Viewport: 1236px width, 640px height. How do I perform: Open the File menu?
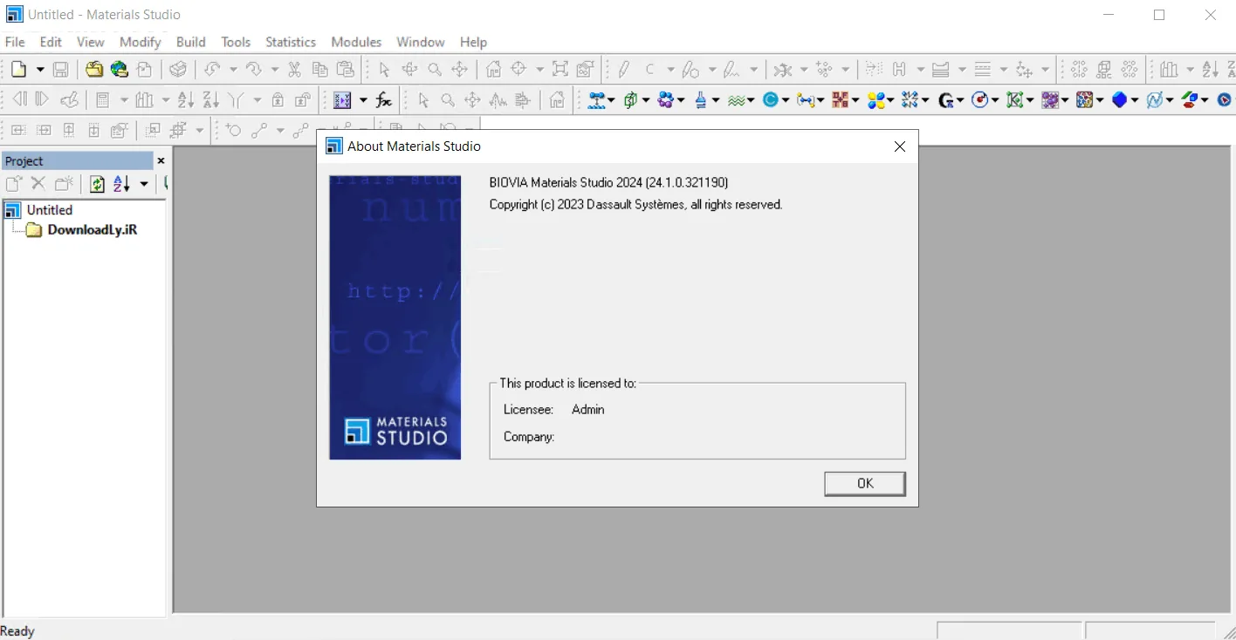click(15, 42)
